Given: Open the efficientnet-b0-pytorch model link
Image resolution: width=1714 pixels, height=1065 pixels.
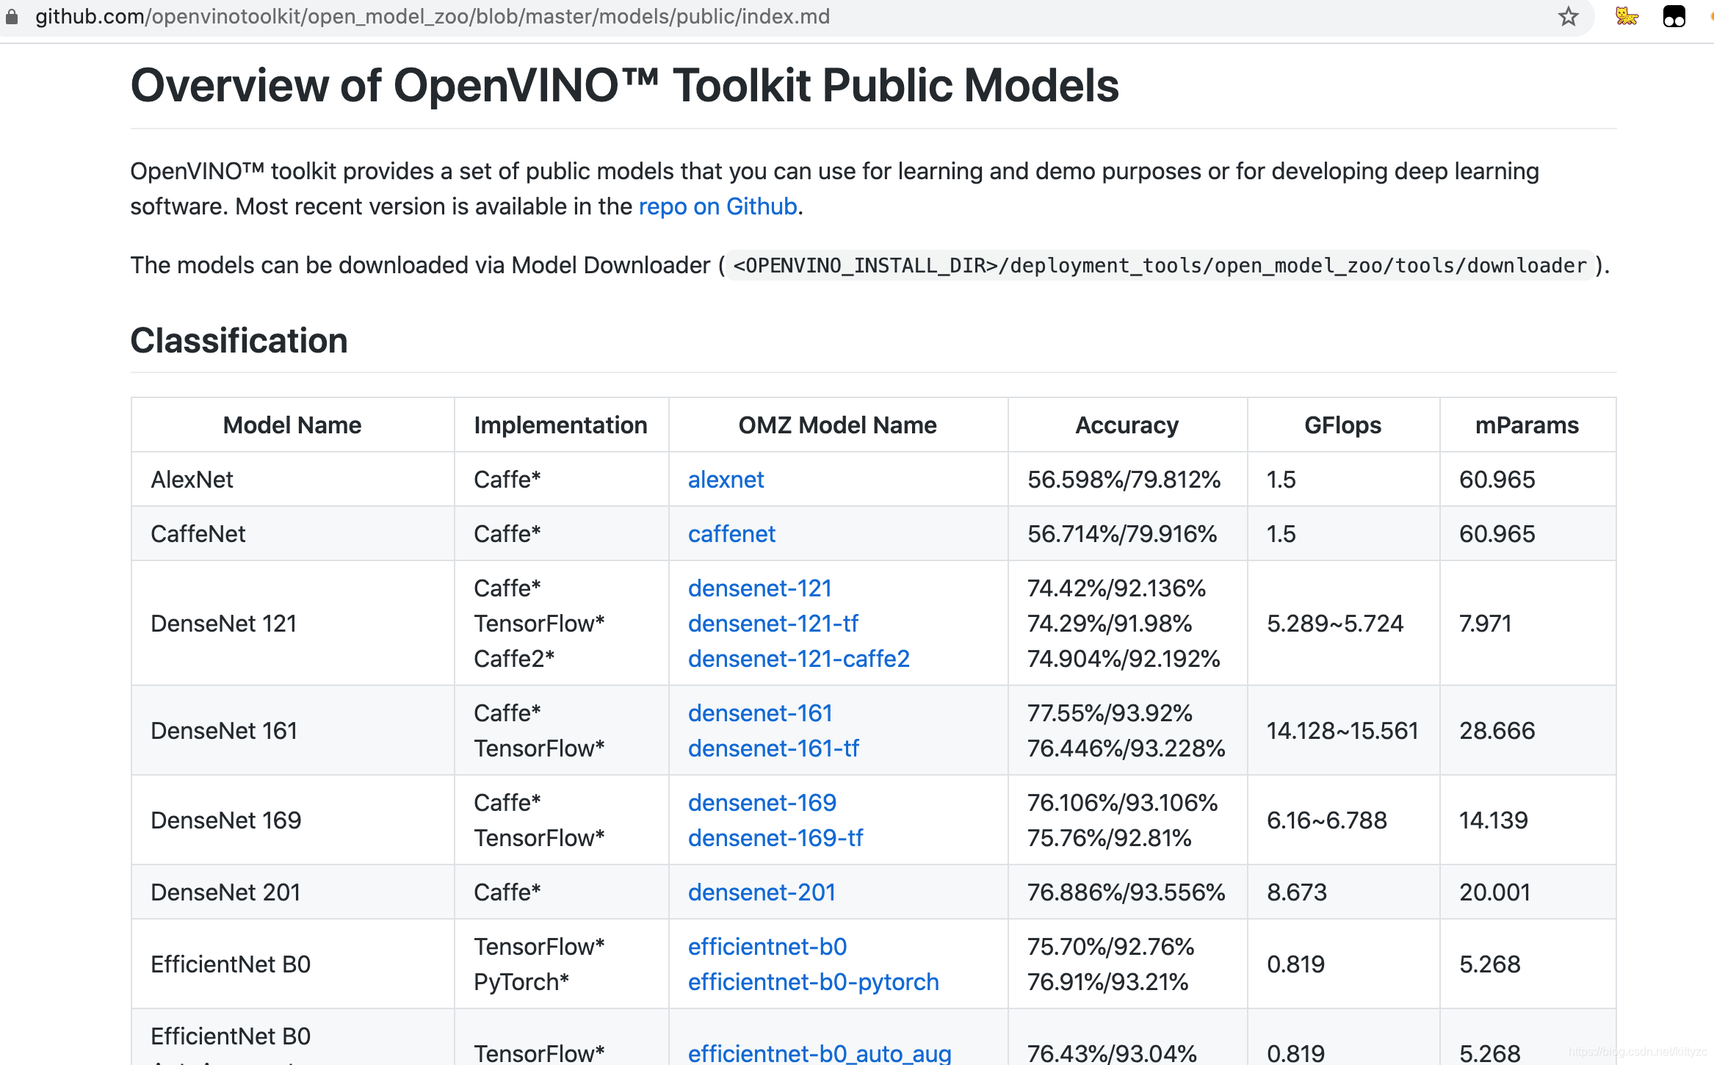Looking at the screenshot, I should pyautogui.click(x=813, y=982).
